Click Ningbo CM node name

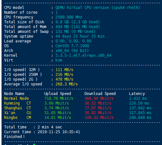[18, 118]
